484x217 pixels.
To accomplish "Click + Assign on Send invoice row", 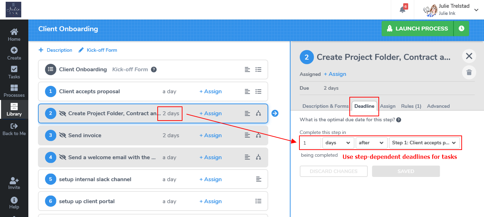I will click(x=210, y=135).
